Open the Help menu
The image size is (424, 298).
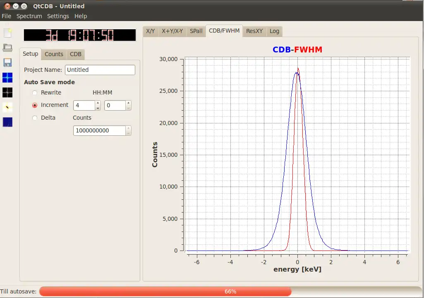[81, 16]
